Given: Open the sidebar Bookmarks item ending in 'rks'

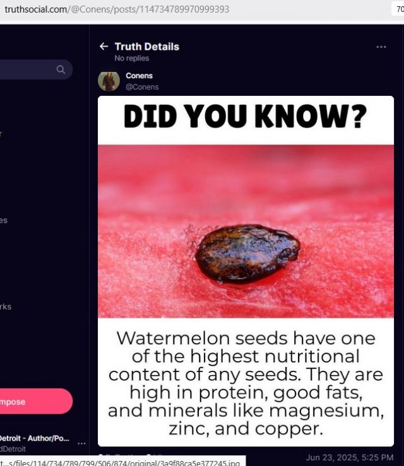Looking at the screenshot, I should coord(6,306).
